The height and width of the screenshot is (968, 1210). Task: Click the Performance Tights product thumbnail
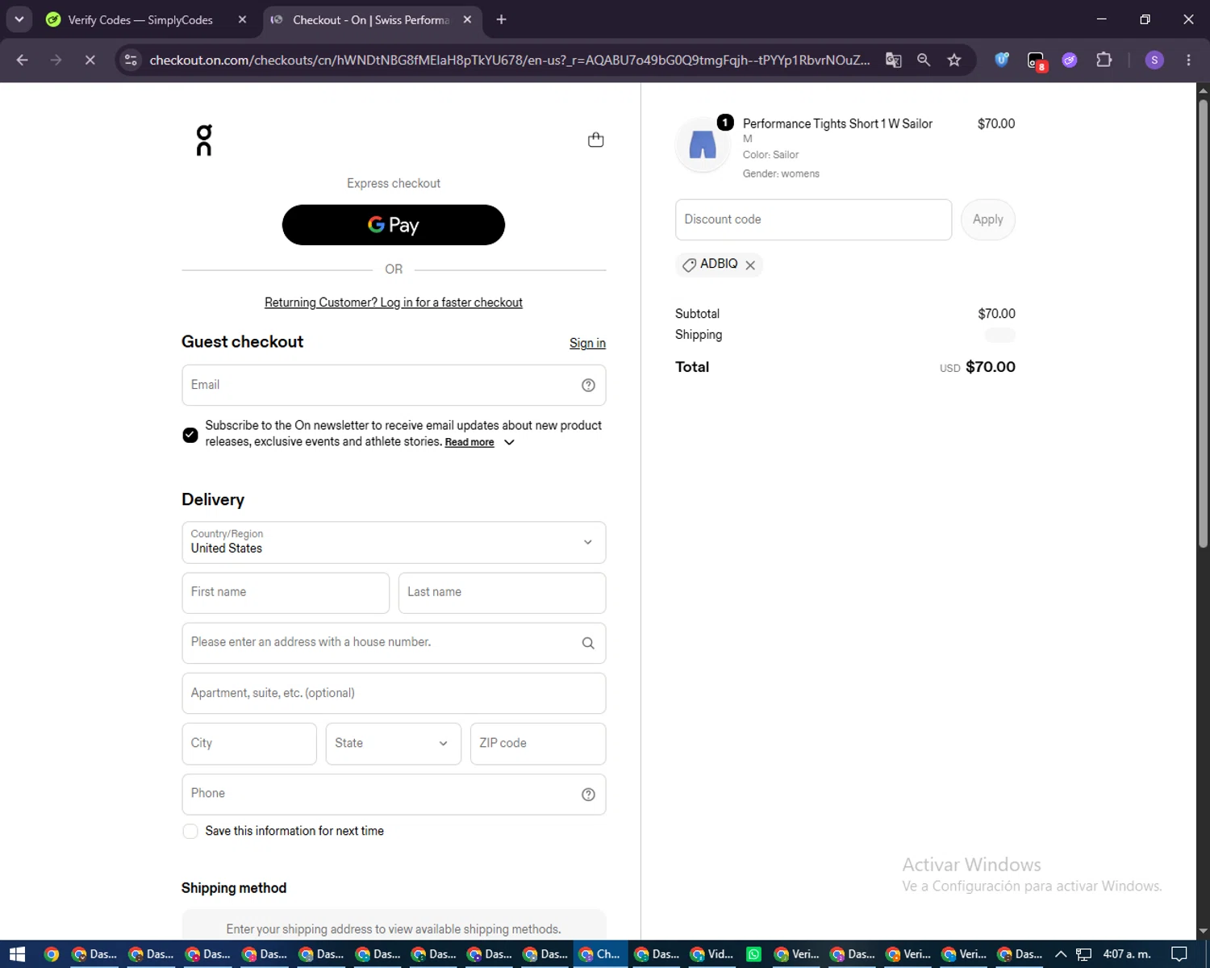(703, 145)
